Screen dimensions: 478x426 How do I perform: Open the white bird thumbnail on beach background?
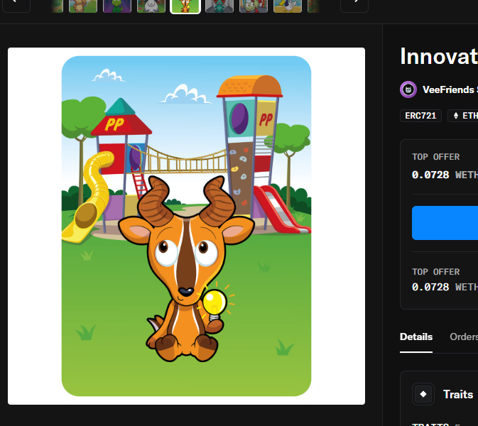click(x=288, y=6)
